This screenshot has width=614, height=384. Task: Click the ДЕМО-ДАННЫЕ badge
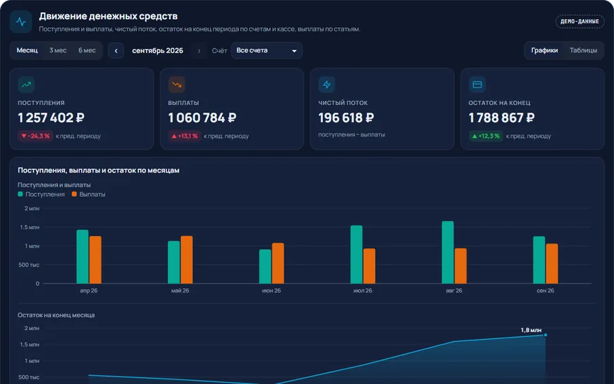coord(579,22)
